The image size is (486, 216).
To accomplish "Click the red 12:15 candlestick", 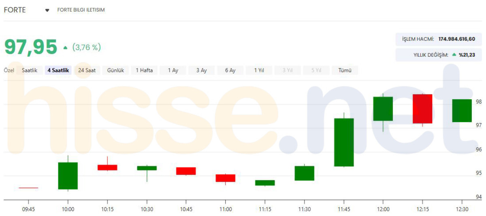I will (x=422, y=109).
